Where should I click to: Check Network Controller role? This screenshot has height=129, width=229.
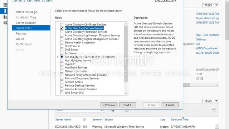[x=62, y=71]
